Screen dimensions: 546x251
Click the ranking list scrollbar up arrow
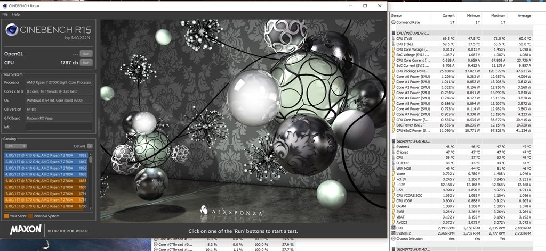91,154
